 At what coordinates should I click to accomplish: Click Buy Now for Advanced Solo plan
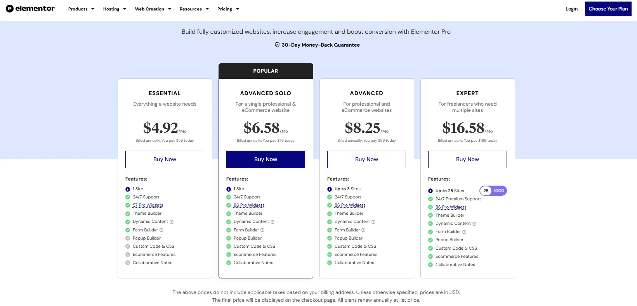point(266,159)
